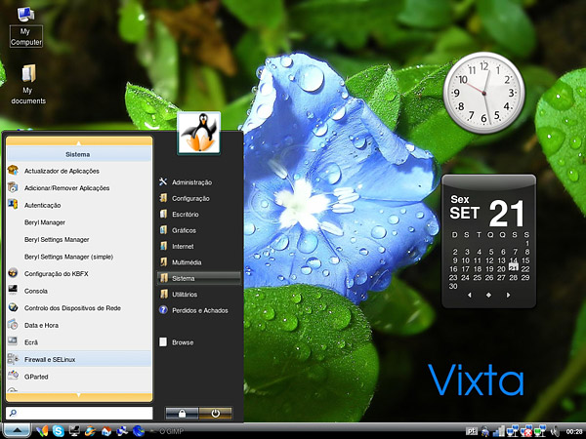The width and height of the screenshot is (586, 439).
Task: Open the network computers icon in the quick-launch bar
Action: point(122,431)
